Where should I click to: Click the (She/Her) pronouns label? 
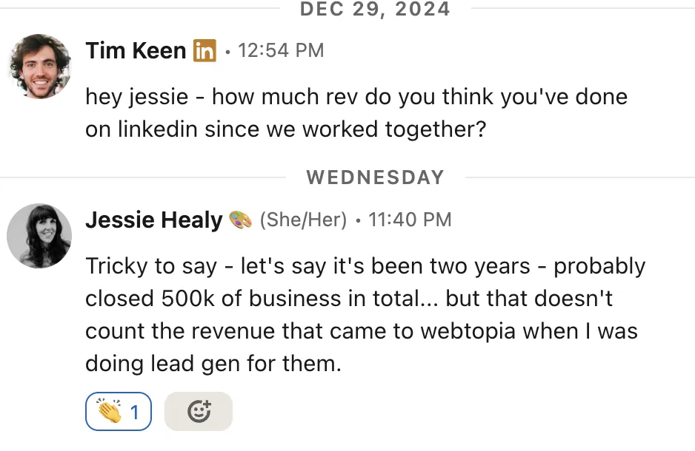(x=303, y=220)
